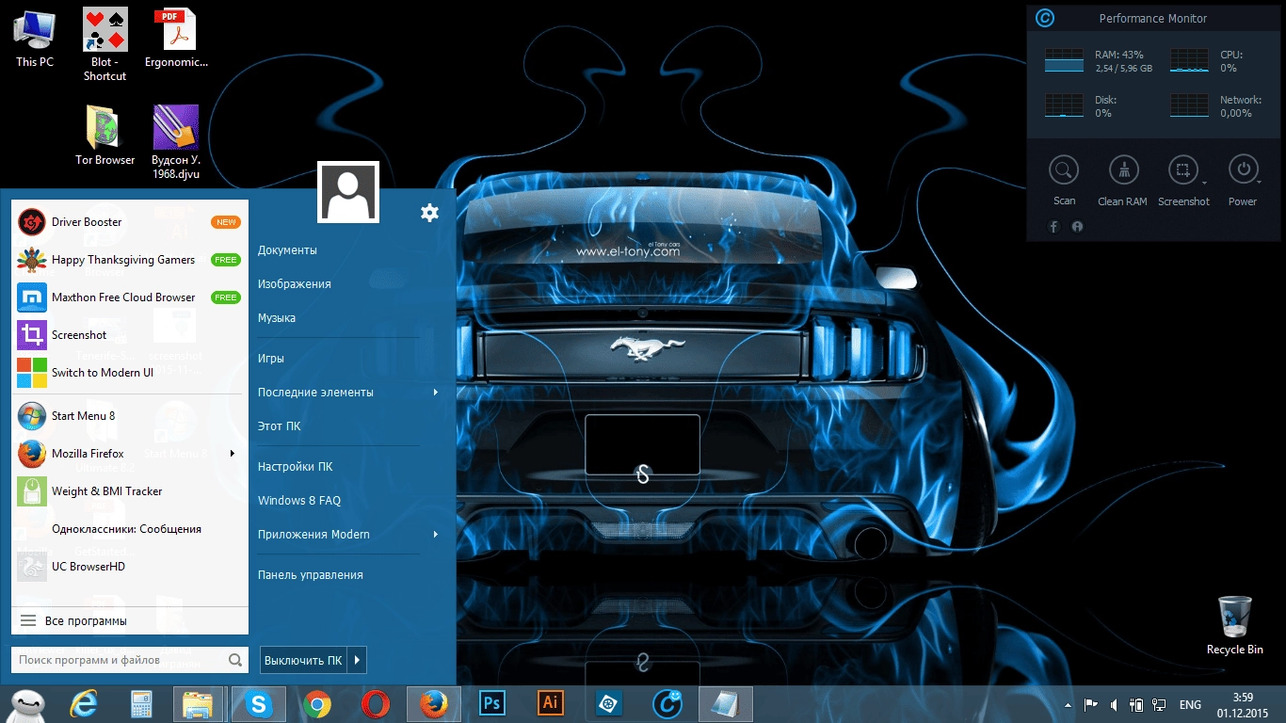Expand the Приложения Modern submenu

point(436,535)
